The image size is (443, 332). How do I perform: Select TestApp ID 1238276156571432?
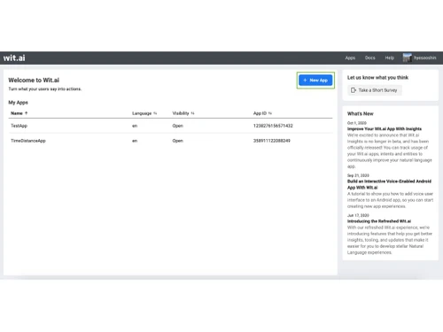(273, 126)
